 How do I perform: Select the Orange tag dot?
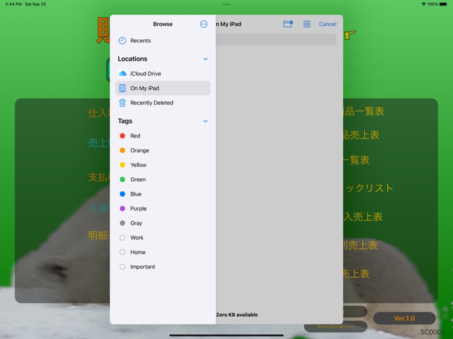[x=123, y=150]
